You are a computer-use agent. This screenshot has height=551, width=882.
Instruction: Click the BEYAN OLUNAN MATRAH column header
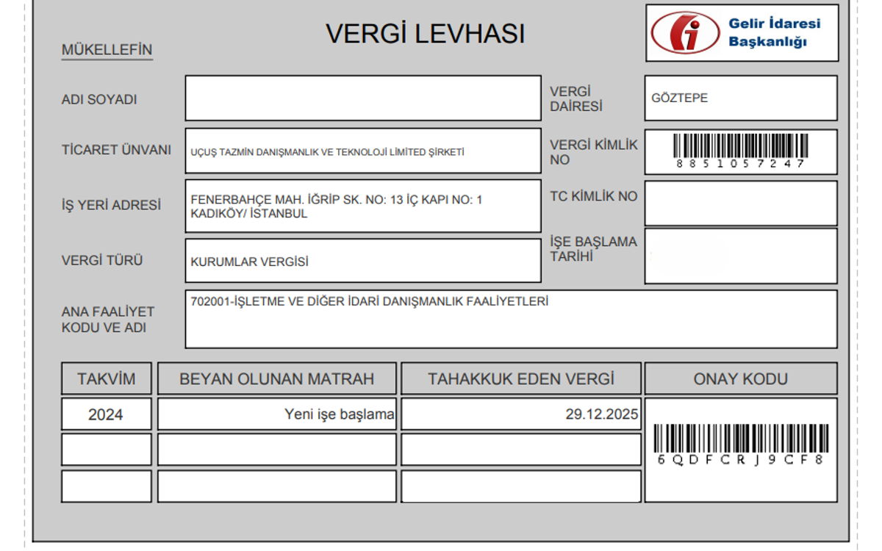point(277,379)
